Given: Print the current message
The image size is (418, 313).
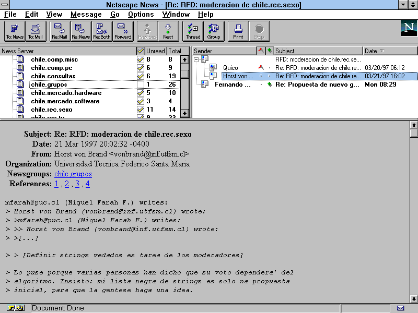Looking at the screenshot, I should pyautogui.click(x=238, y=31).
